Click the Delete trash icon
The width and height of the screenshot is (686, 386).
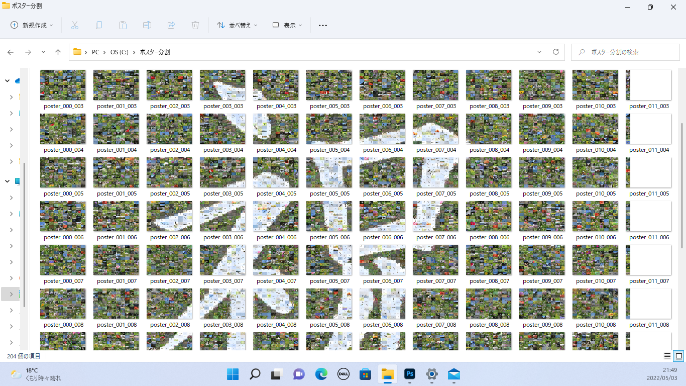(x=195, y=25)
